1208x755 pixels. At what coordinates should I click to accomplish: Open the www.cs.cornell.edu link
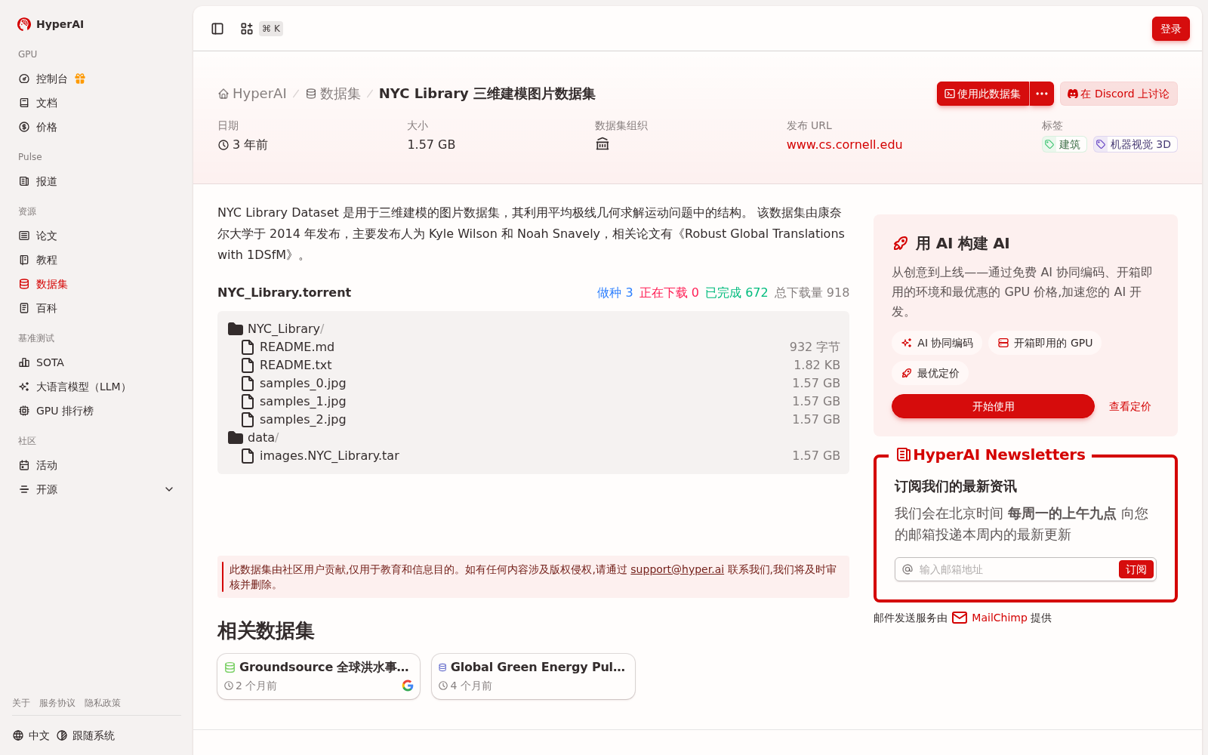click(844, 144)
